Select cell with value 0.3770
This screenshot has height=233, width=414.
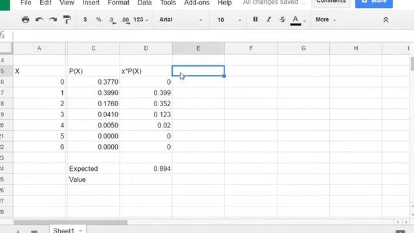(93, 82)
